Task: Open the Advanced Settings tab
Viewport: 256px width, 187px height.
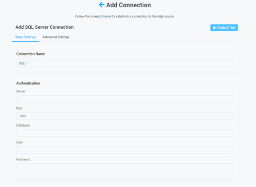Action: tap(56, 37)
